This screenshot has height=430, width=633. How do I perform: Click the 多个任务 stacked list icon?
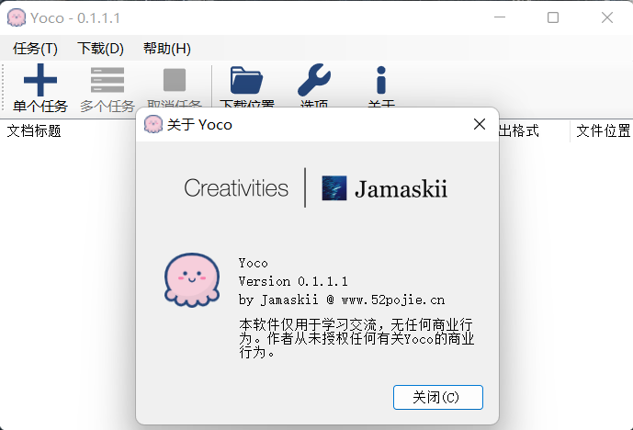107,81
